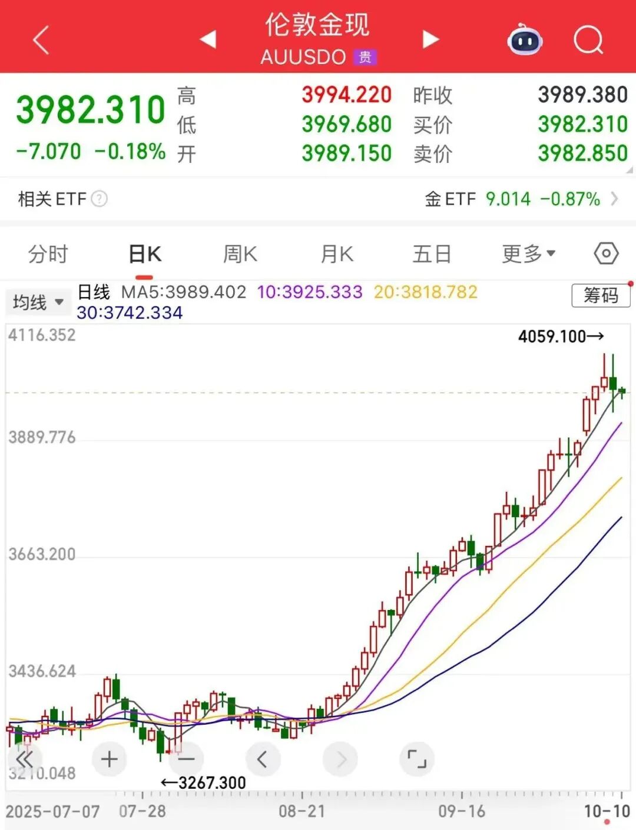Zoom out the chart with minus
636x830 pixels.
[x=187, y=759]
